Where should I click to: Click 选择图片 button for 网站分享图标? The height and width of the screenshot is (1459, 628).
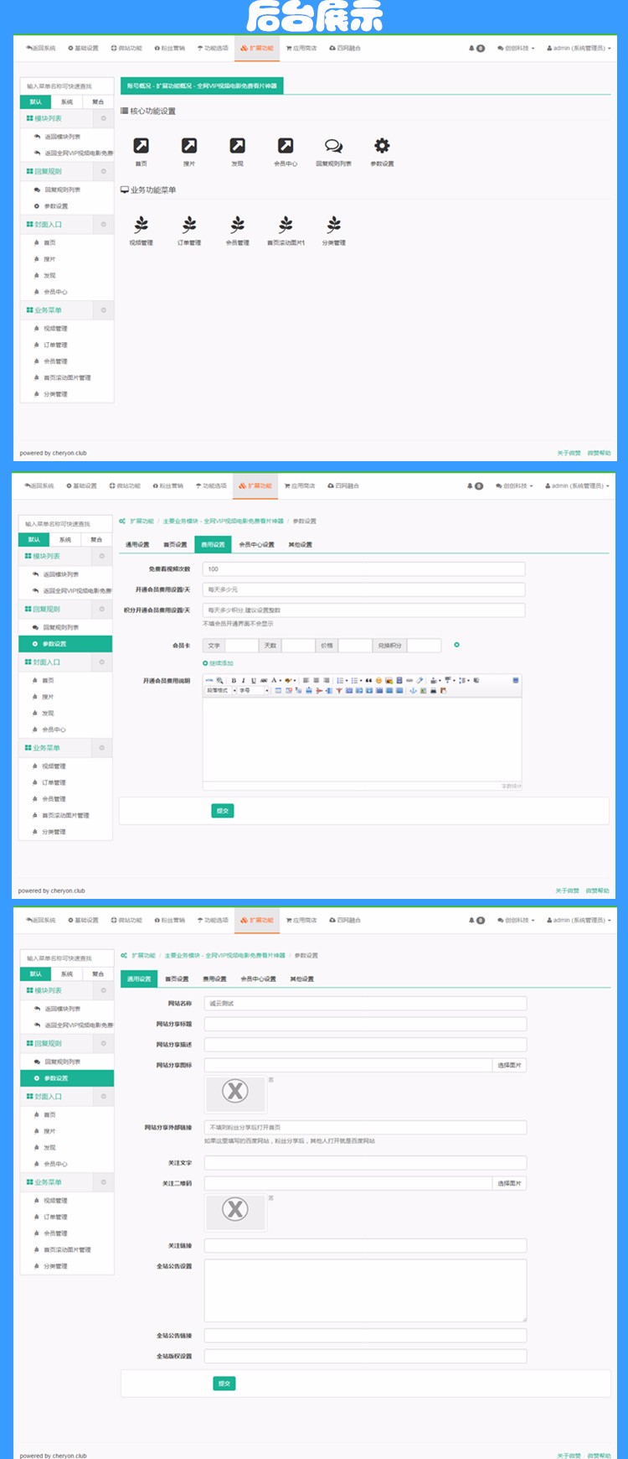pos(509,1065)
